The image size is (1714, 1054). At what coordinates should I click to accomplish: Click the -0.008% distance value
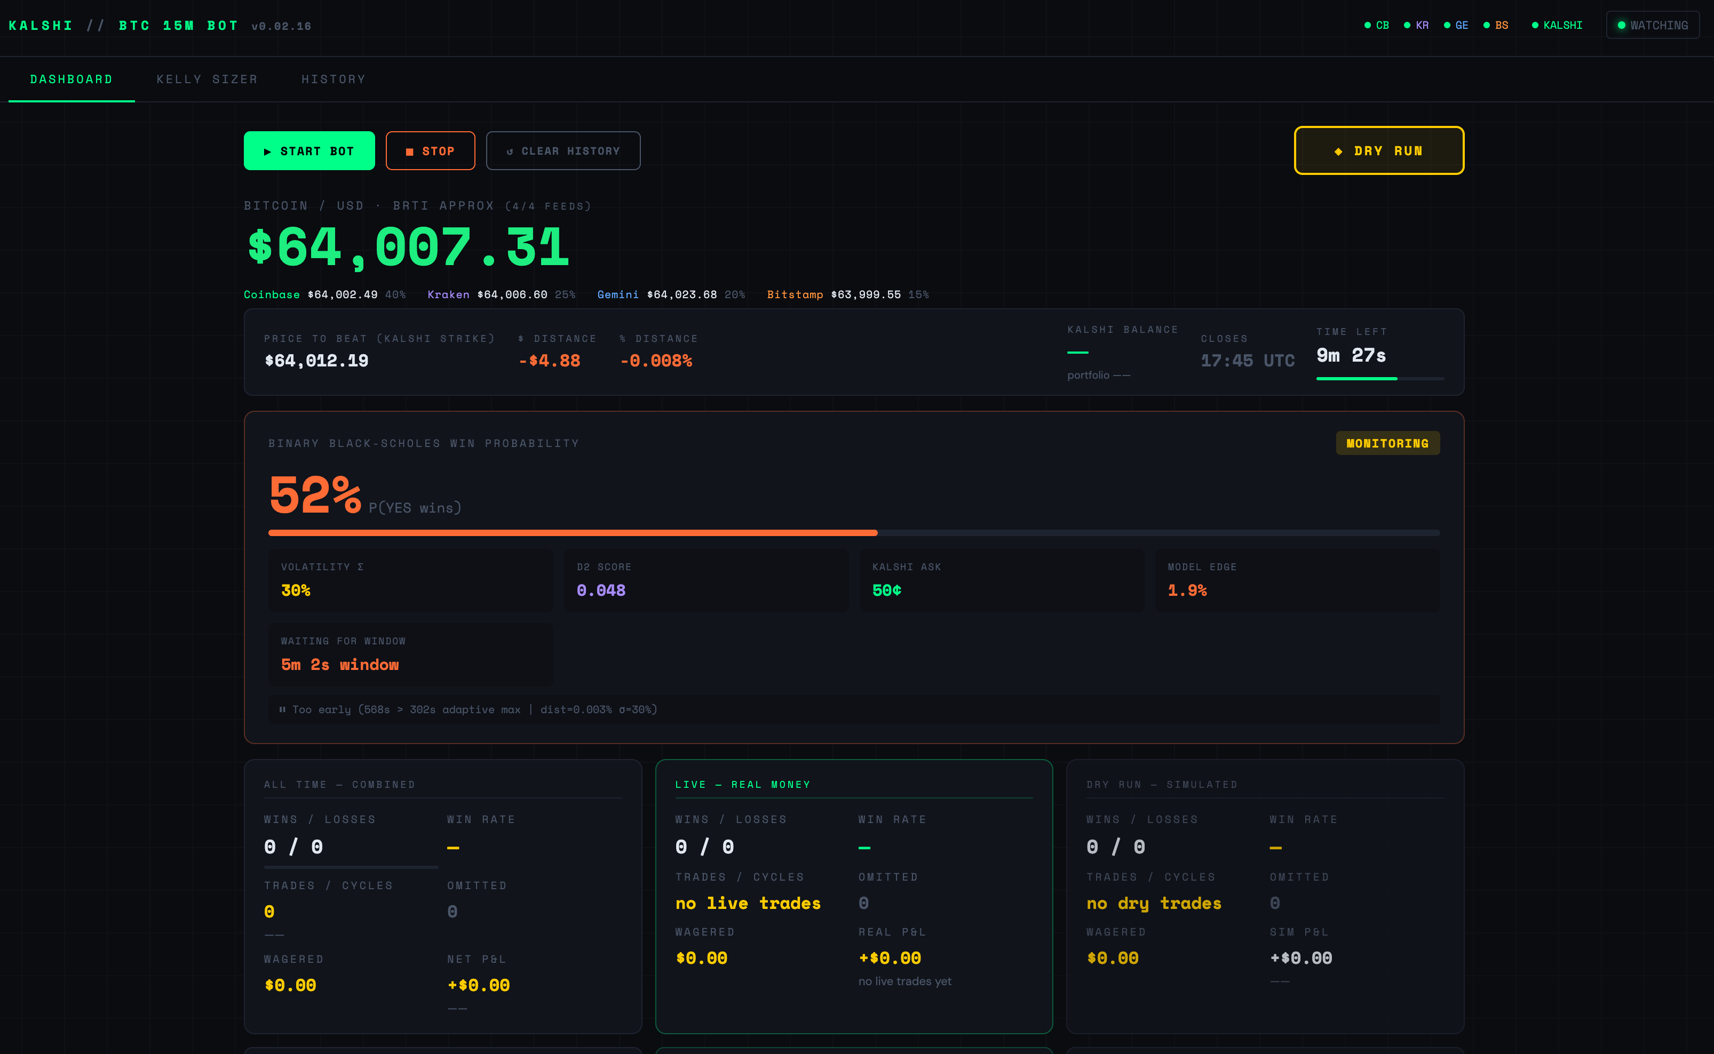656,361
